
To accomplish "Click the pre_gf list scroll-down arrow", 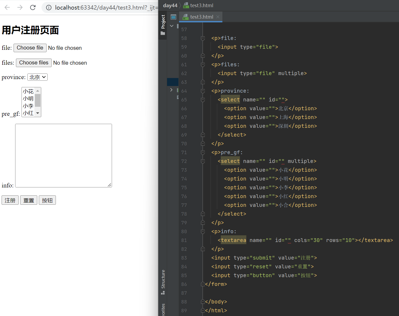I will 38,113.
